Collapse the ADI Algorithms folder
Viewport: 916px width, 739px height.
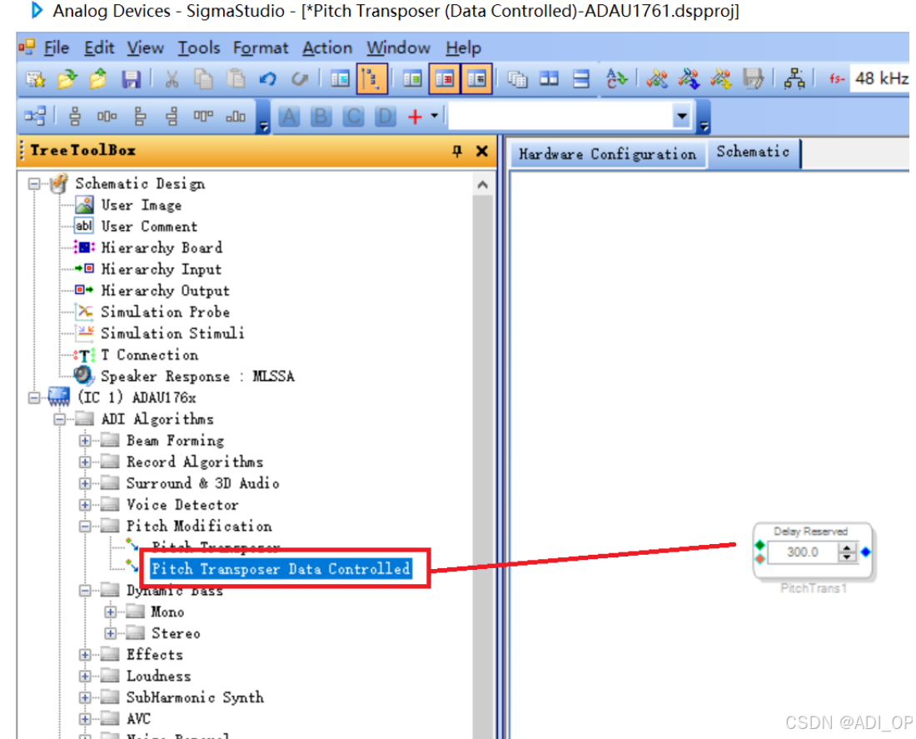coord(60,419)
